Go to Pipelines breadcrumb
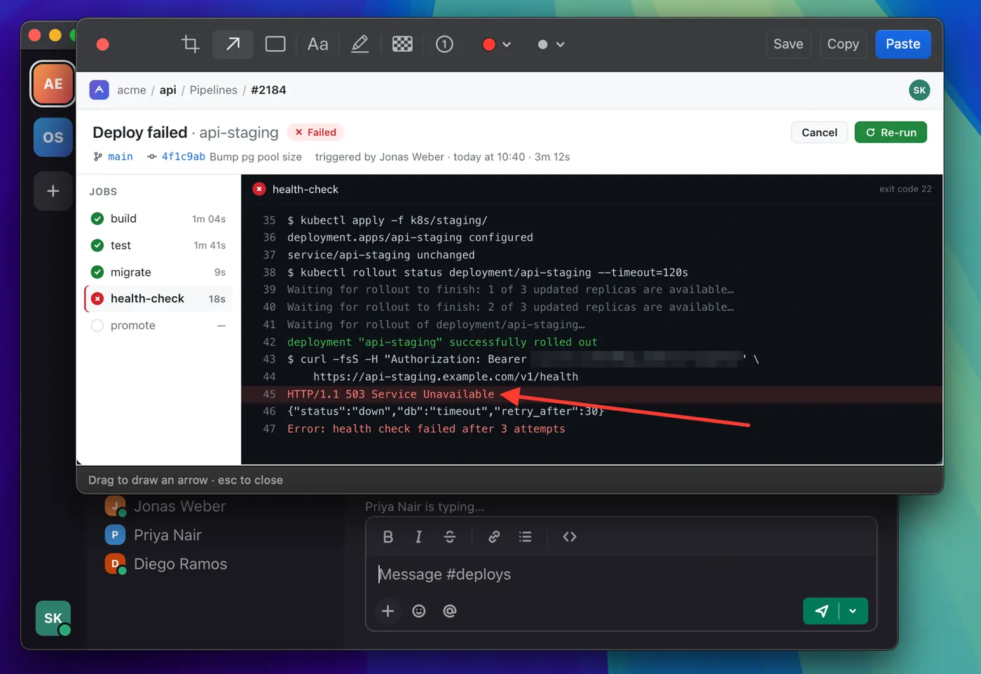The height and width of the screenshot is (674, 981). (x=213, y=90)
